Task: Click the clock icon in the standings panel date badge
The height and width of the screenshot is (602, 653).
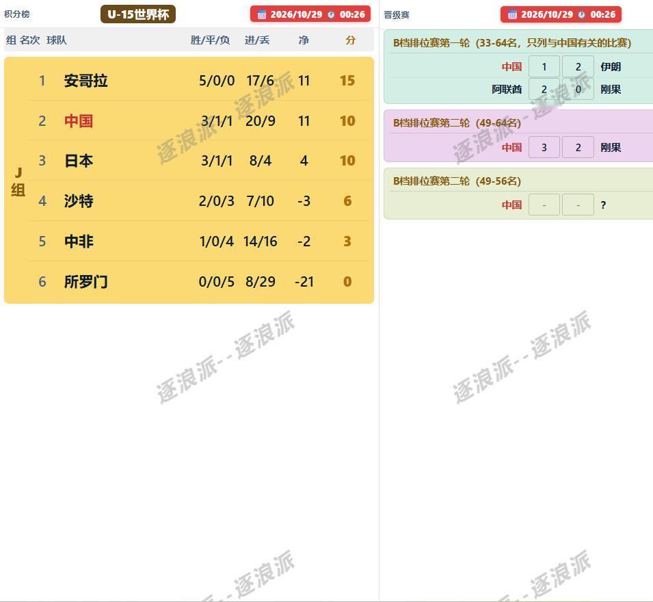Action: 331,14
